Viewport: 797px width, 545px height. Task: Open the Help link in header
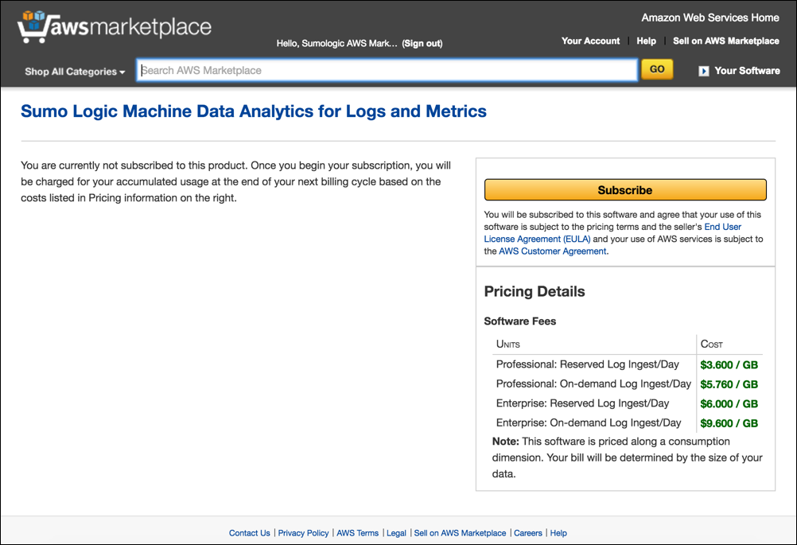coord(647,41)
